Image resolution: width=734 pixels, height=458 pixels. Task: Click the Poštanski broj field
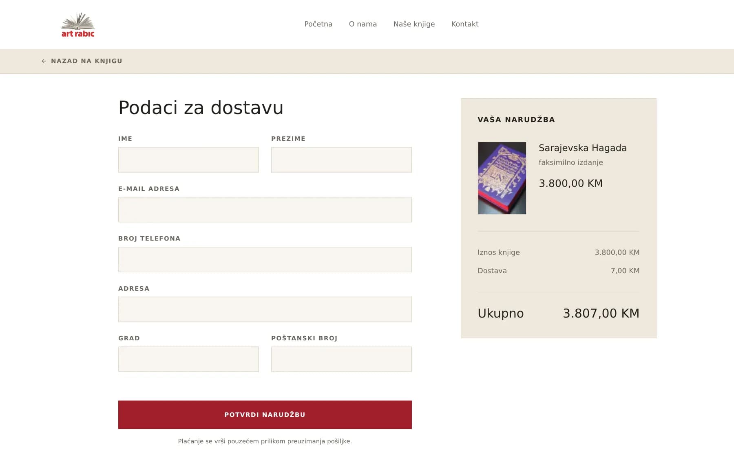tap(341, 359)
